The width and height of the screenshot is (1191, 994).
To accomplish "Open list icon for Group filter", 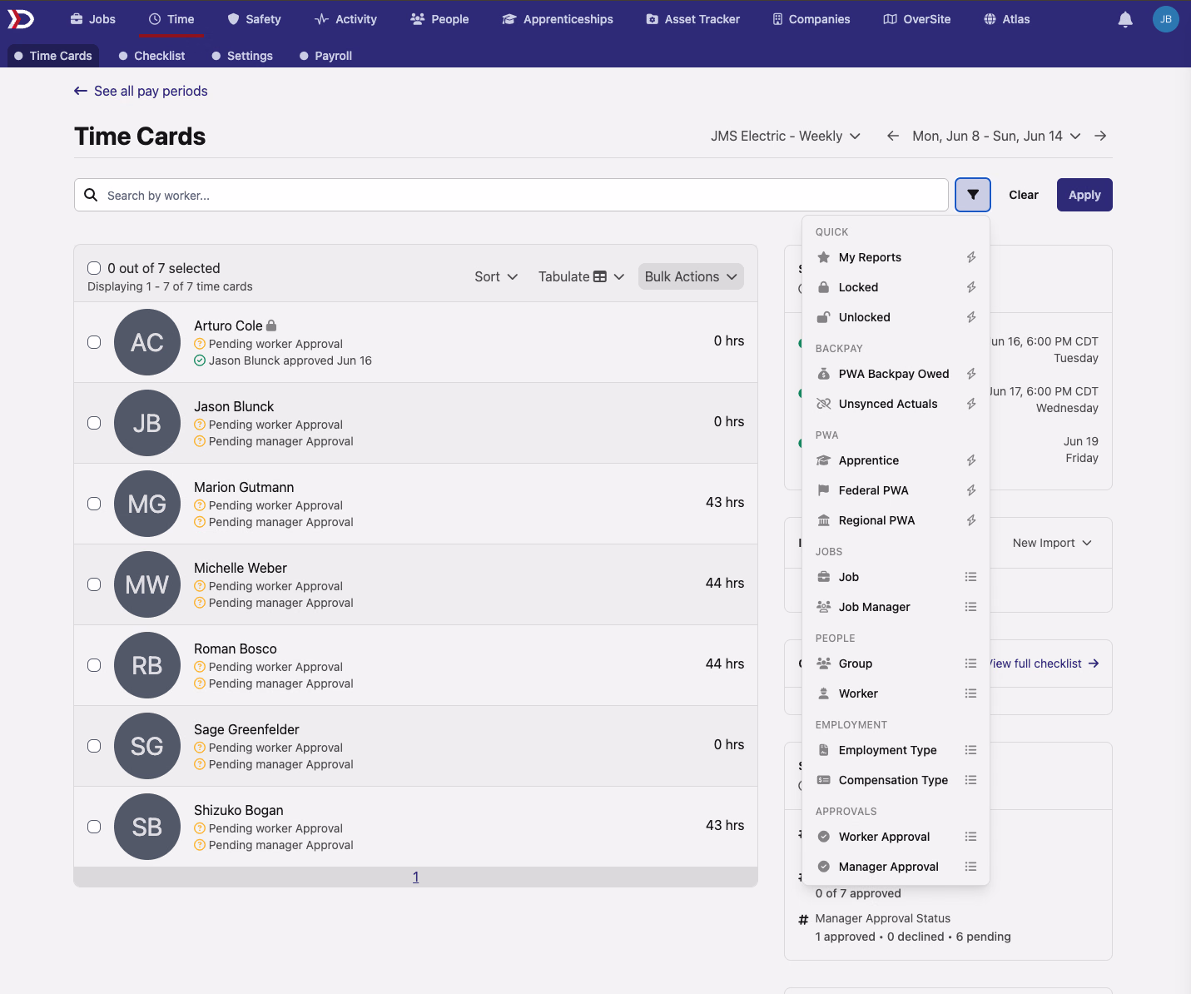I will tap(970, 663).
